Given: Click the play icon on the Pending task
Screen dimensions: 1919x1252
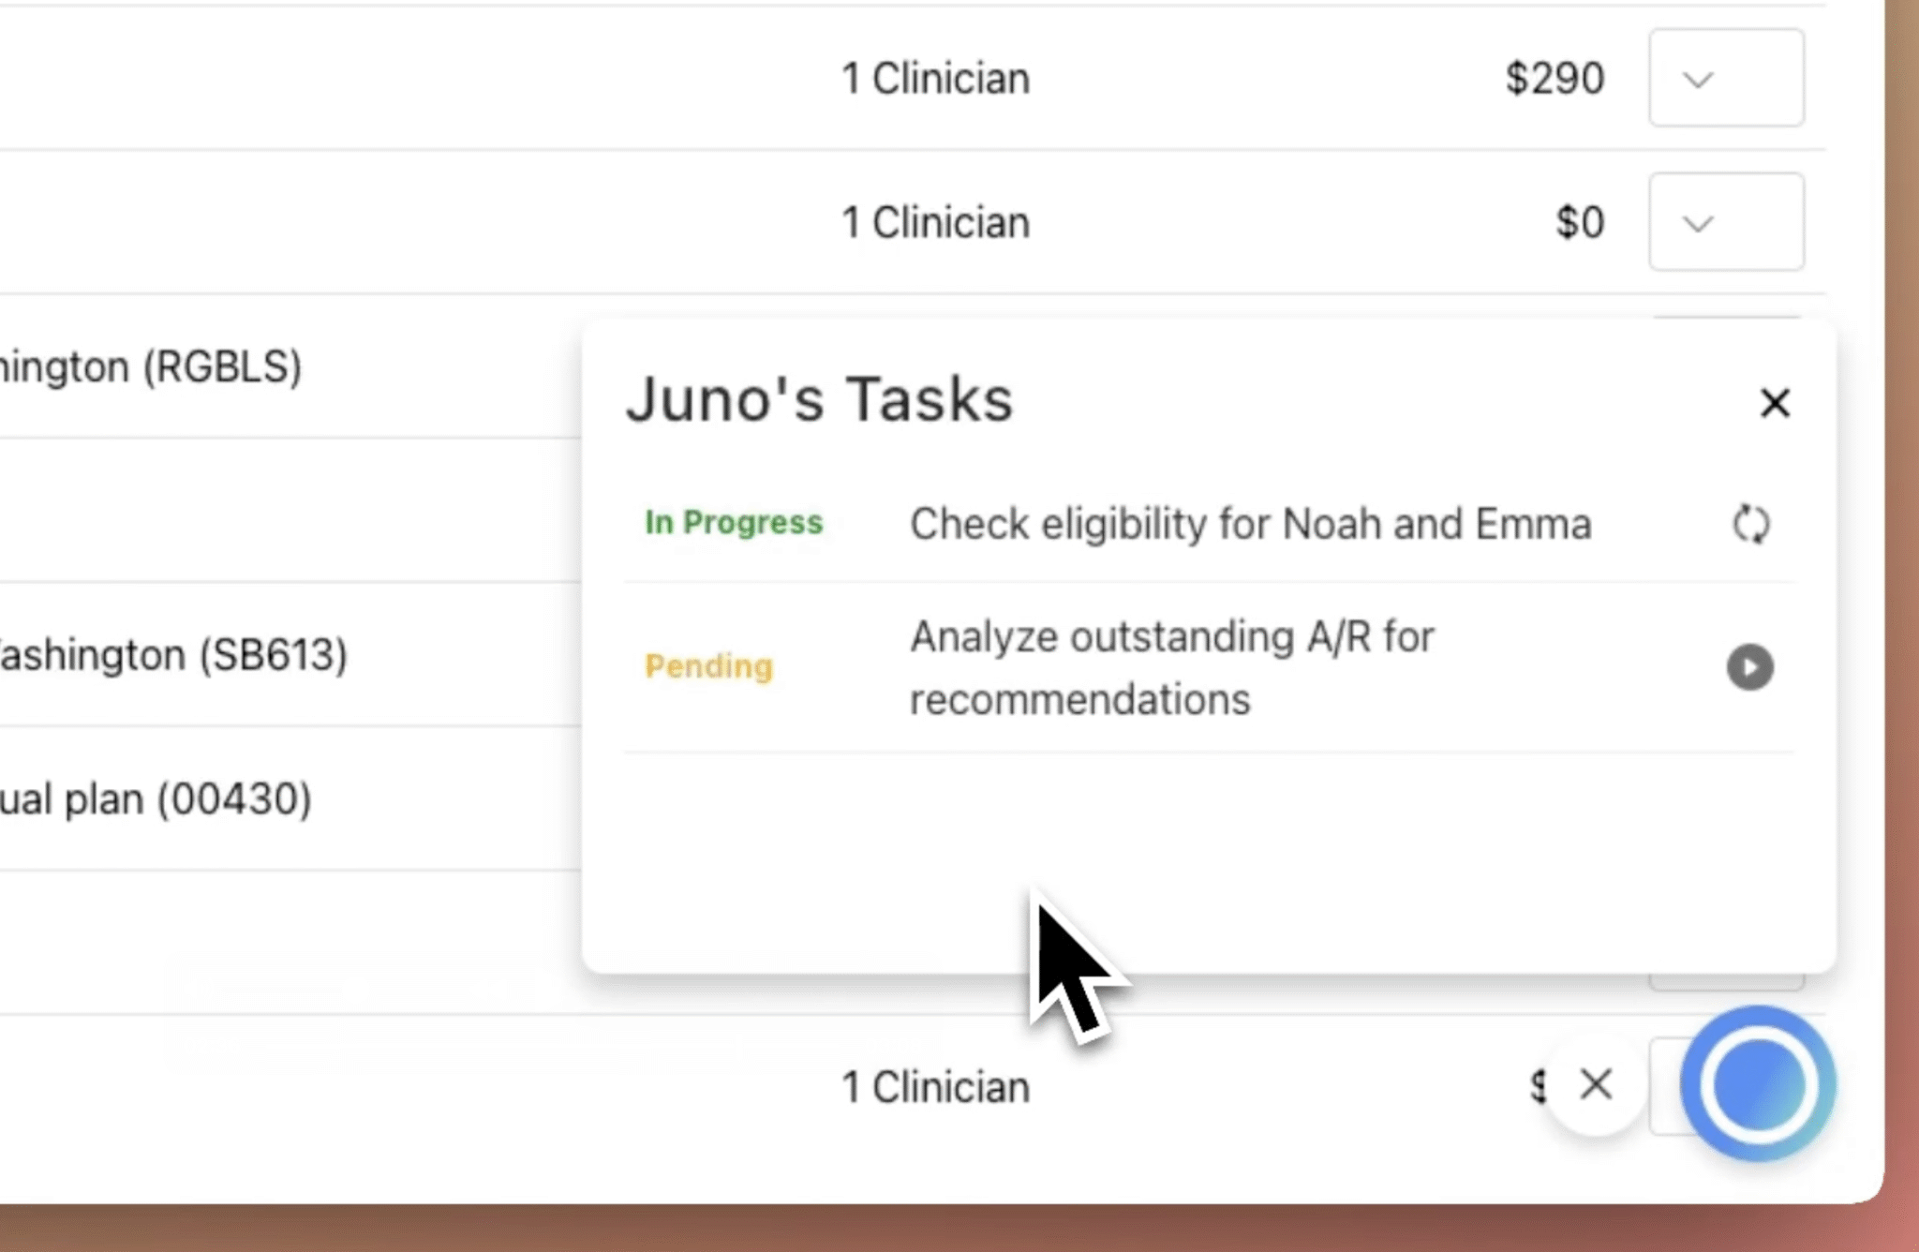Looking at the screenshot, I should (x=1748, y=667).
